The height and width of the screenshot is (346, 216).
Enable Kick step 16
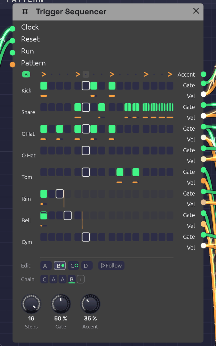click(x=170, y=86)
